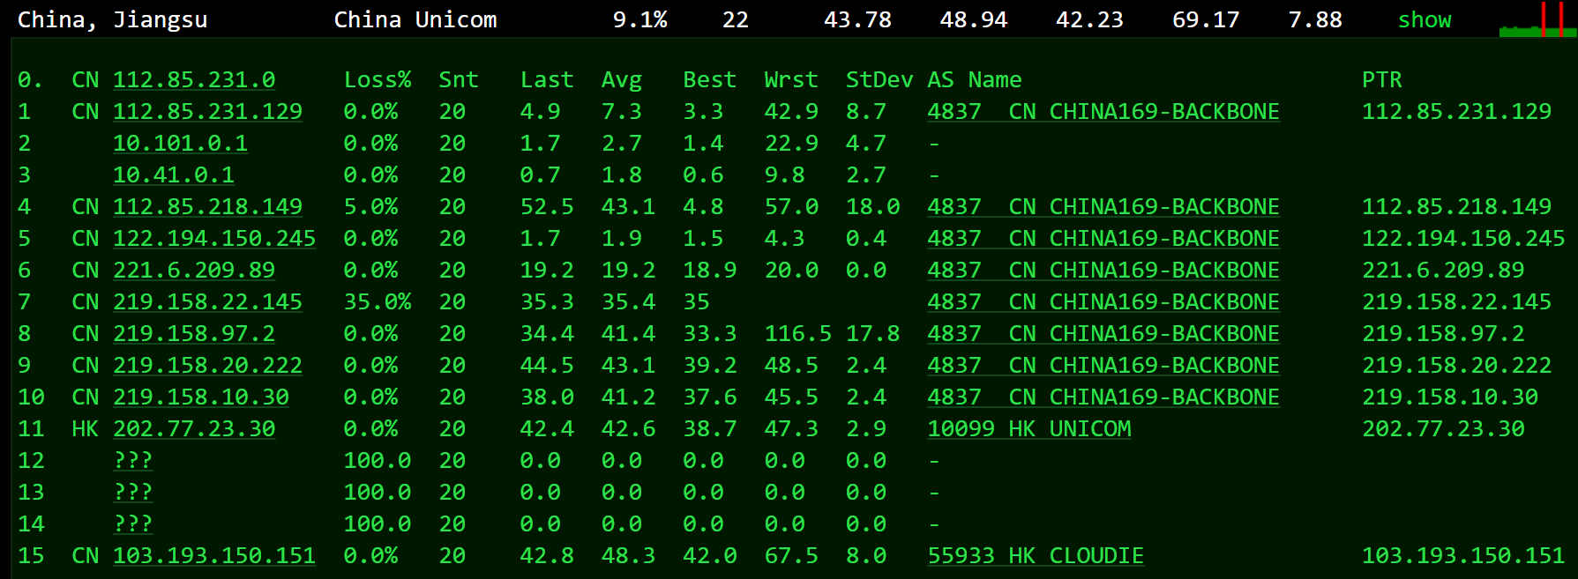The width and height of the screenshot is (1578, 579).
Task: Open AS 4837 CHINA169-BACKBONE link in hop 8
Action: pyautogui.click(x=1103, y=334)
